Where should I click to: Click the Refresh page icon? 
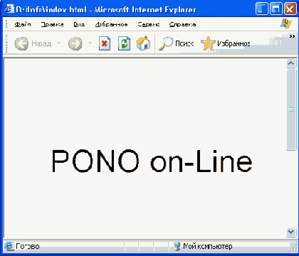pyautogui.click(x=124, y=43)
